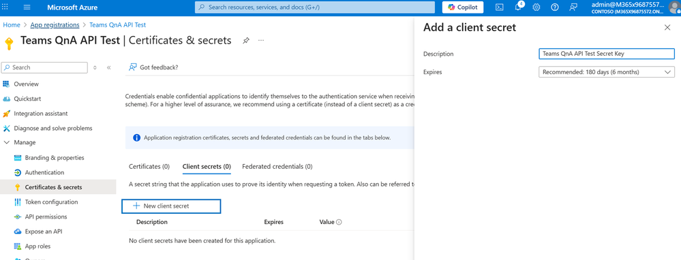Open the notifications bell
This screenshot has width=681, height=260.
518,7
